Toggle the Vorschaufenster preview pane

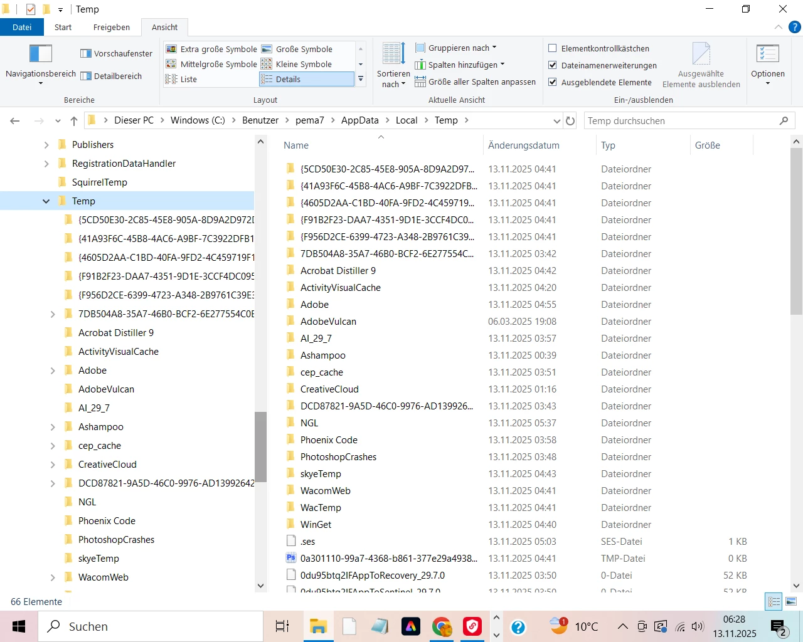117,53
